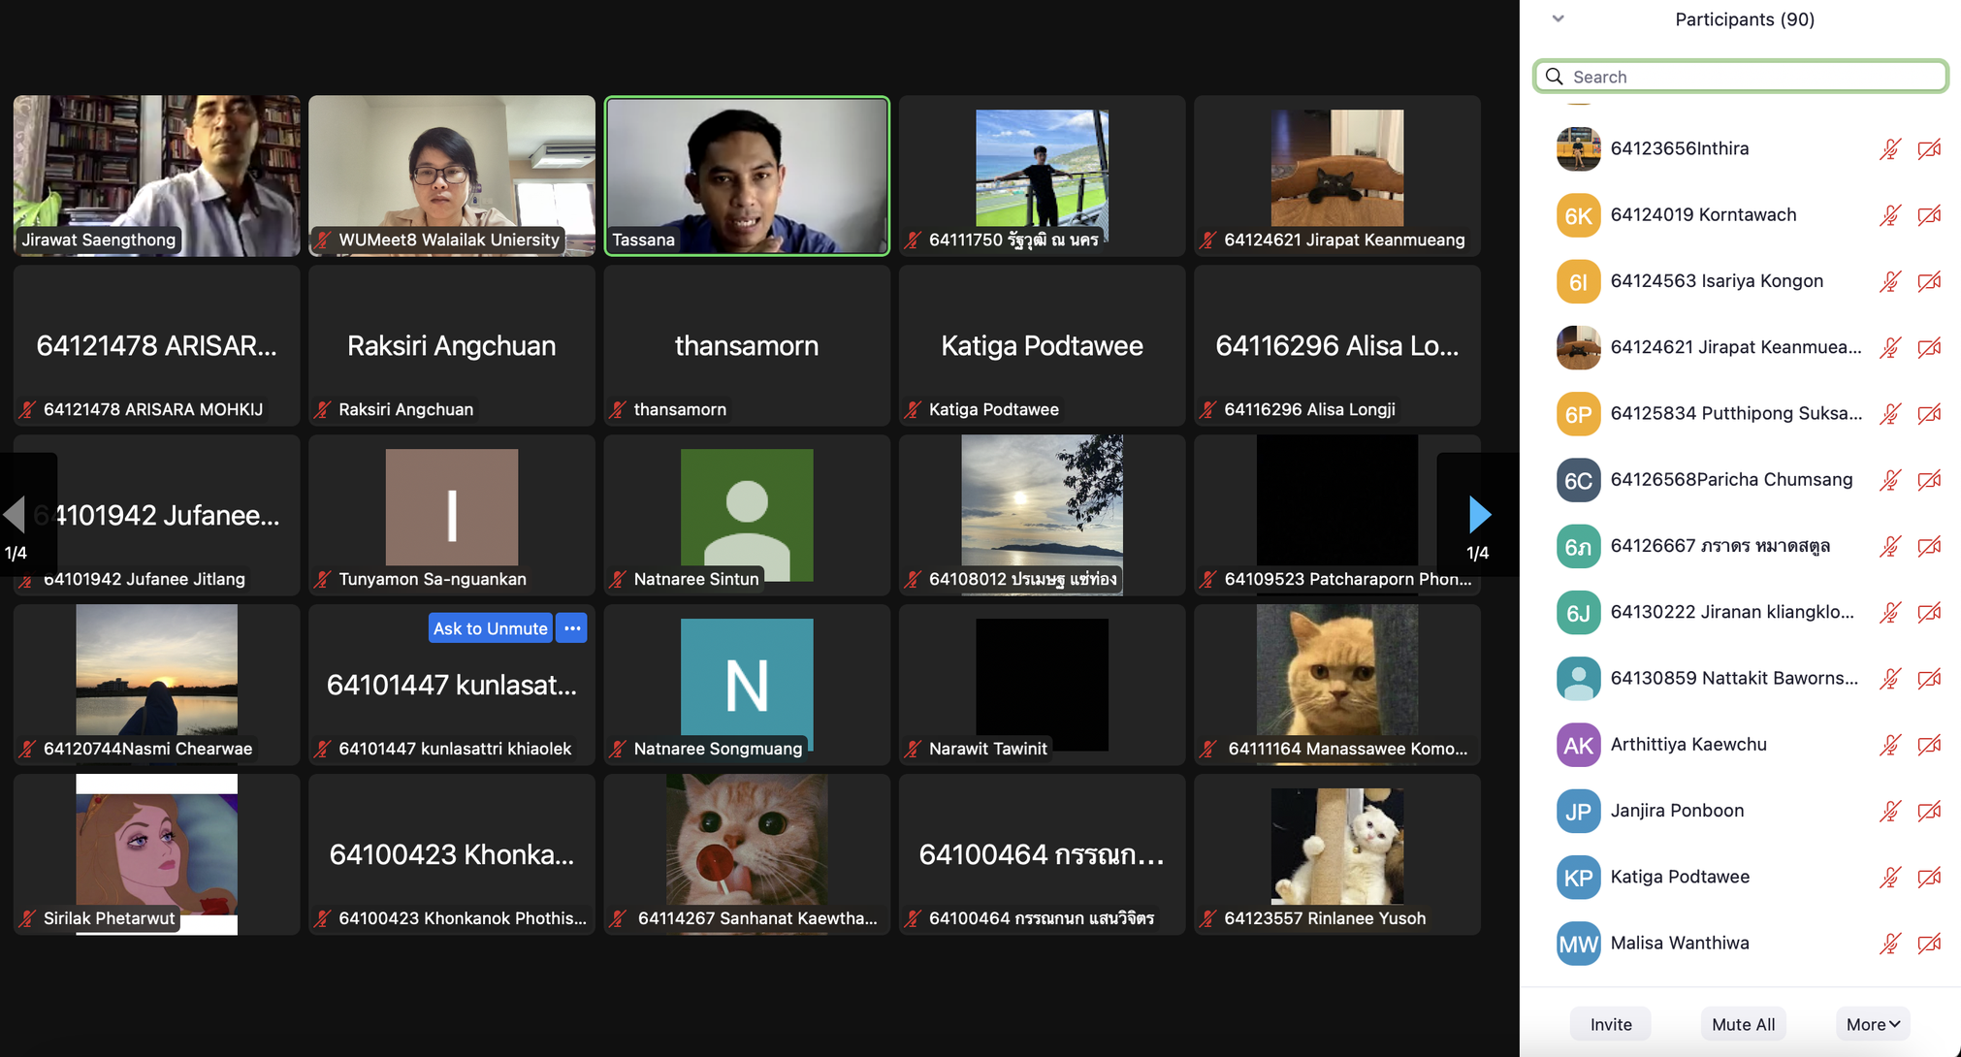Click muted mic icon beside Arthittiya Kaewchu
1961x1057 pixels.
(1889, 745)
